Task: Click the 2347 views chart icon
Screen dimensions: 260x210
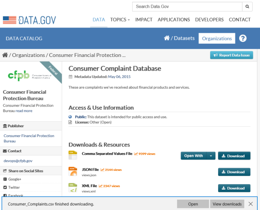Action: tap(101, 186)
